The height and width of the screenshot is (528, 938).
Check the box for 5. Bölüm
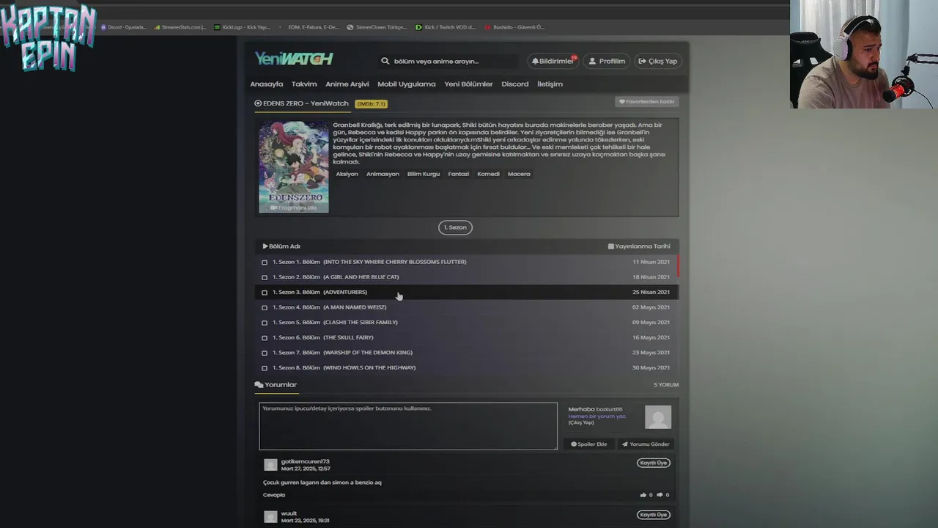click(265, 323)
